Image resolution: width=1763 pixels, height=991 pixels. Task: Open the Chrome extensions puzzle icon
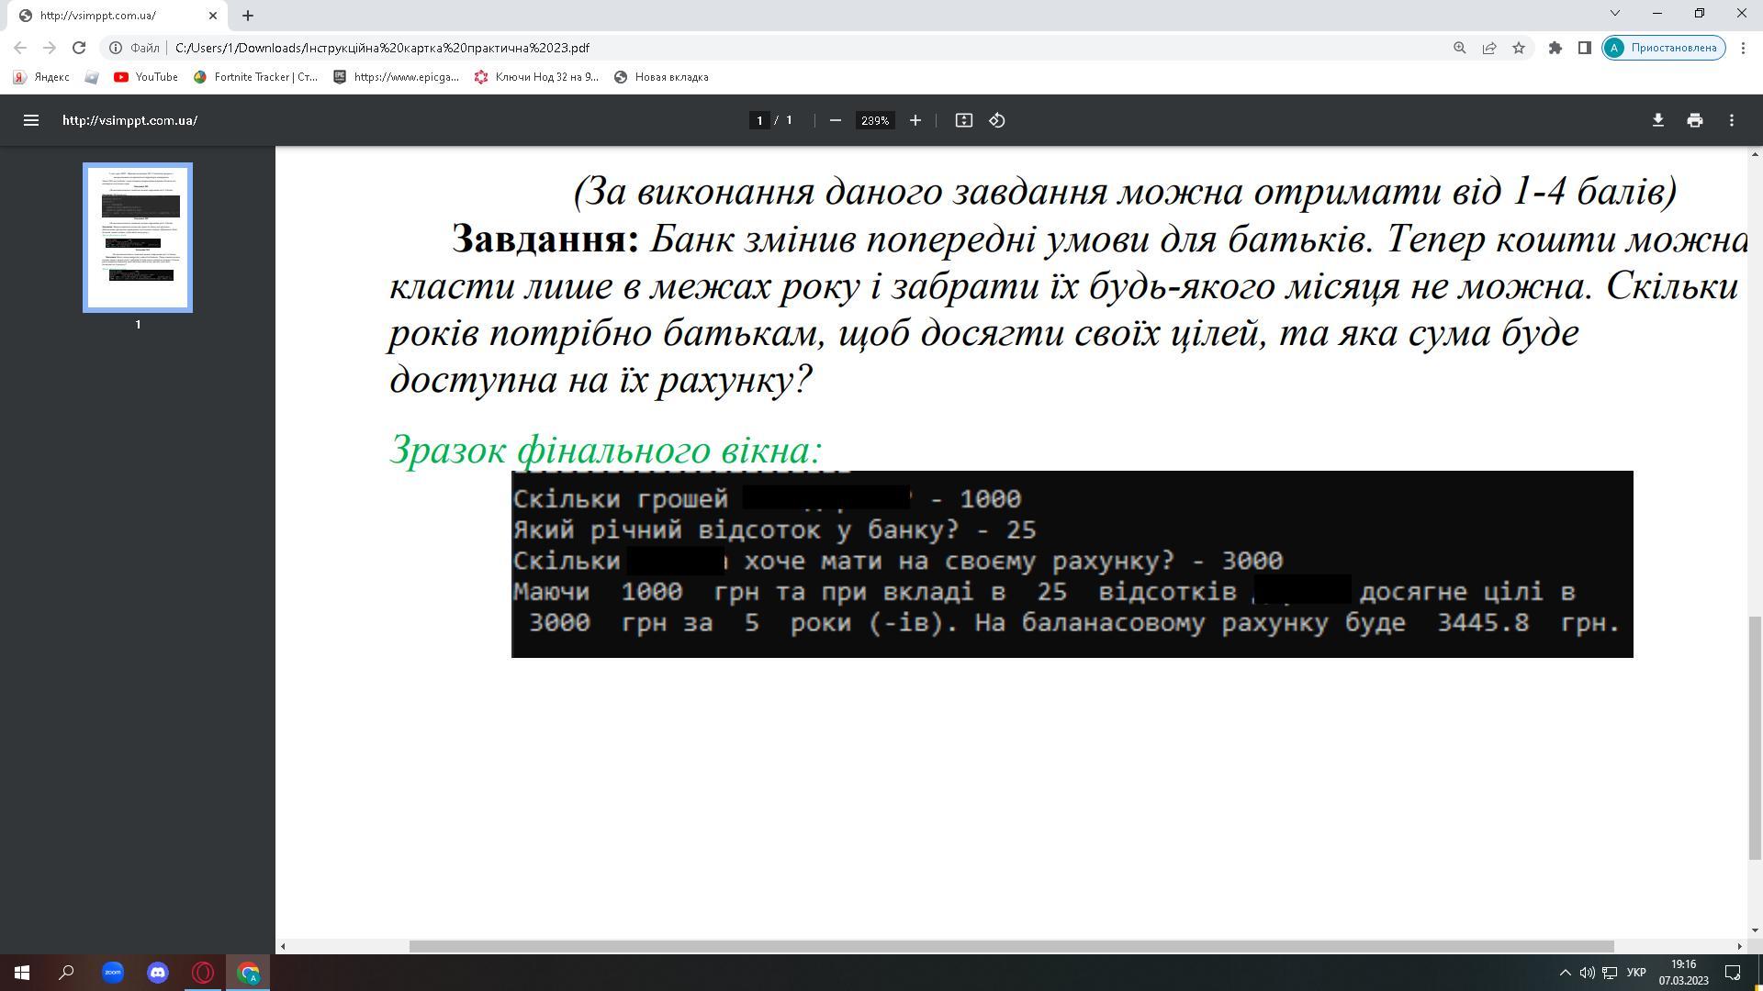1555,48
